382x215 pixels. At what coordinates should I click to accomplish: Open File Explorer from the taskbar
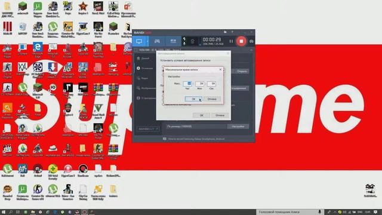[33, 212]
